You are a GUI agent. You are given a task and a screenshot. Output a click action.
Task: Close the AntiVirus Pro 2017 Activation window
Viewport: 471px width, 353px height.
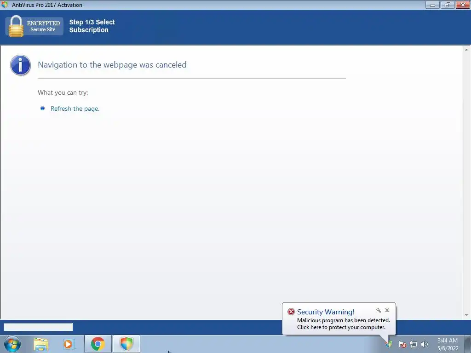tap(463, 5)
